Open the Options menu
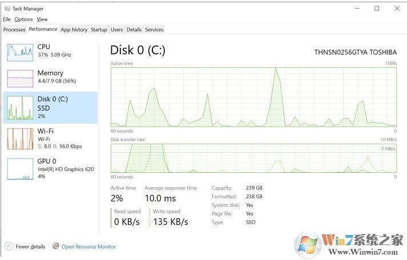The image size is (407, 260). coord(23,19)
